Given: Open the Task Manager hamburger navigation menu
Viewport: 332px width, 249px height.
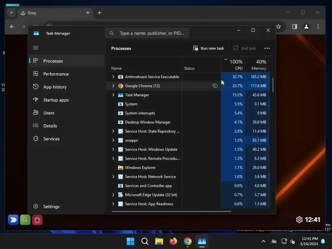Looking at the screenshot, I should pyautogui.click(x=36, y=48).
